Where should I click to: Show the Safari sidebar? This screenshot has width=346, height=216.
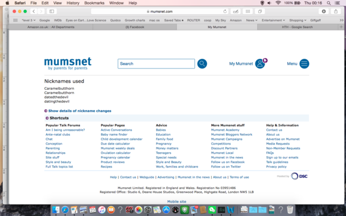[x=52, y=12]
